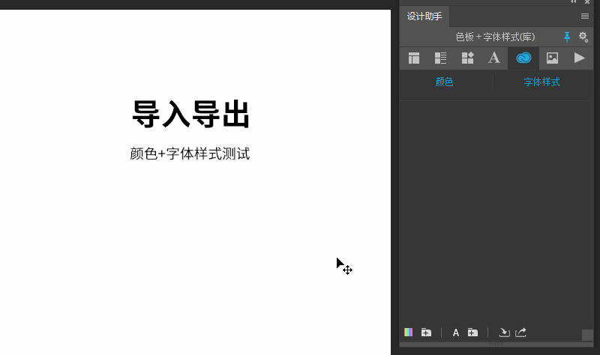
Task: Add a new color group folder
Action: (426, 333)
